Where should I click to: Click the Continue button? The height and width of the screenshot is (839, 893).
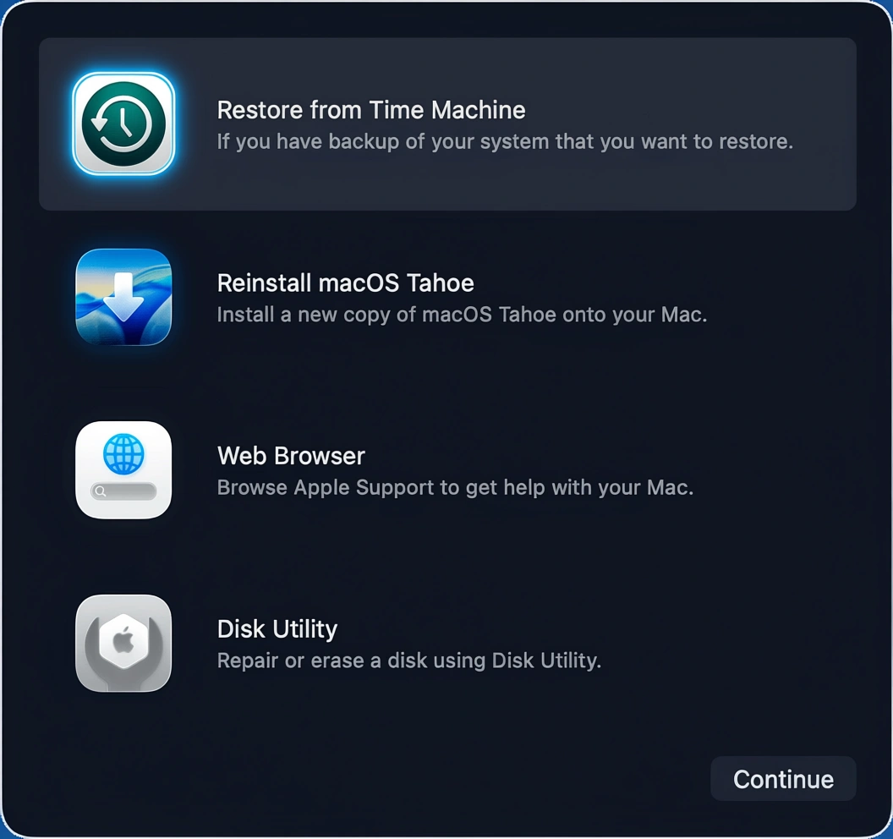point(783,779)
